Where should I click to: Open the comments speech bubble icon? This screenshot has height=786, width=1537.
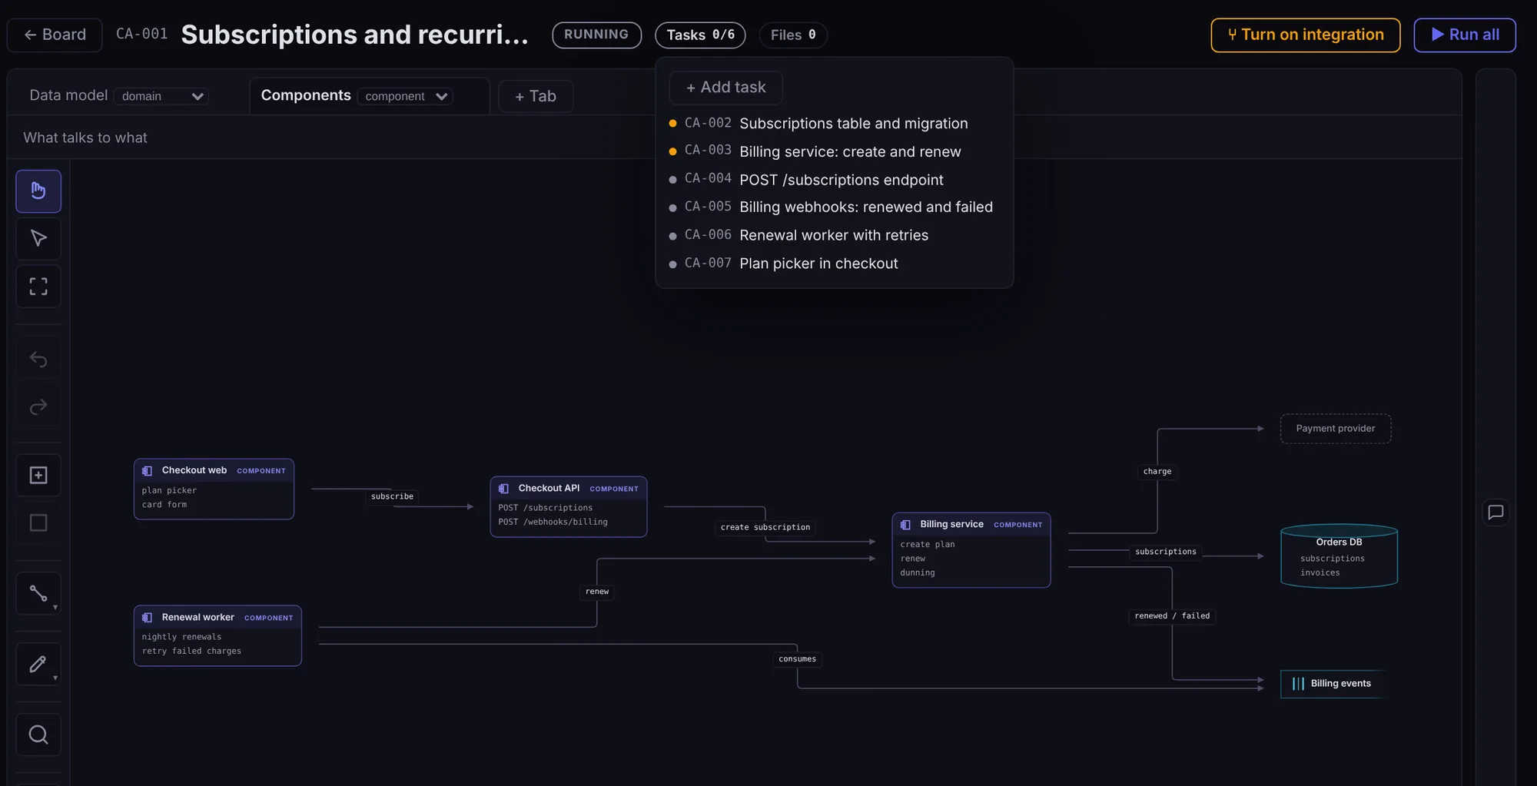pyautogui.click(x=1496, y=512)
